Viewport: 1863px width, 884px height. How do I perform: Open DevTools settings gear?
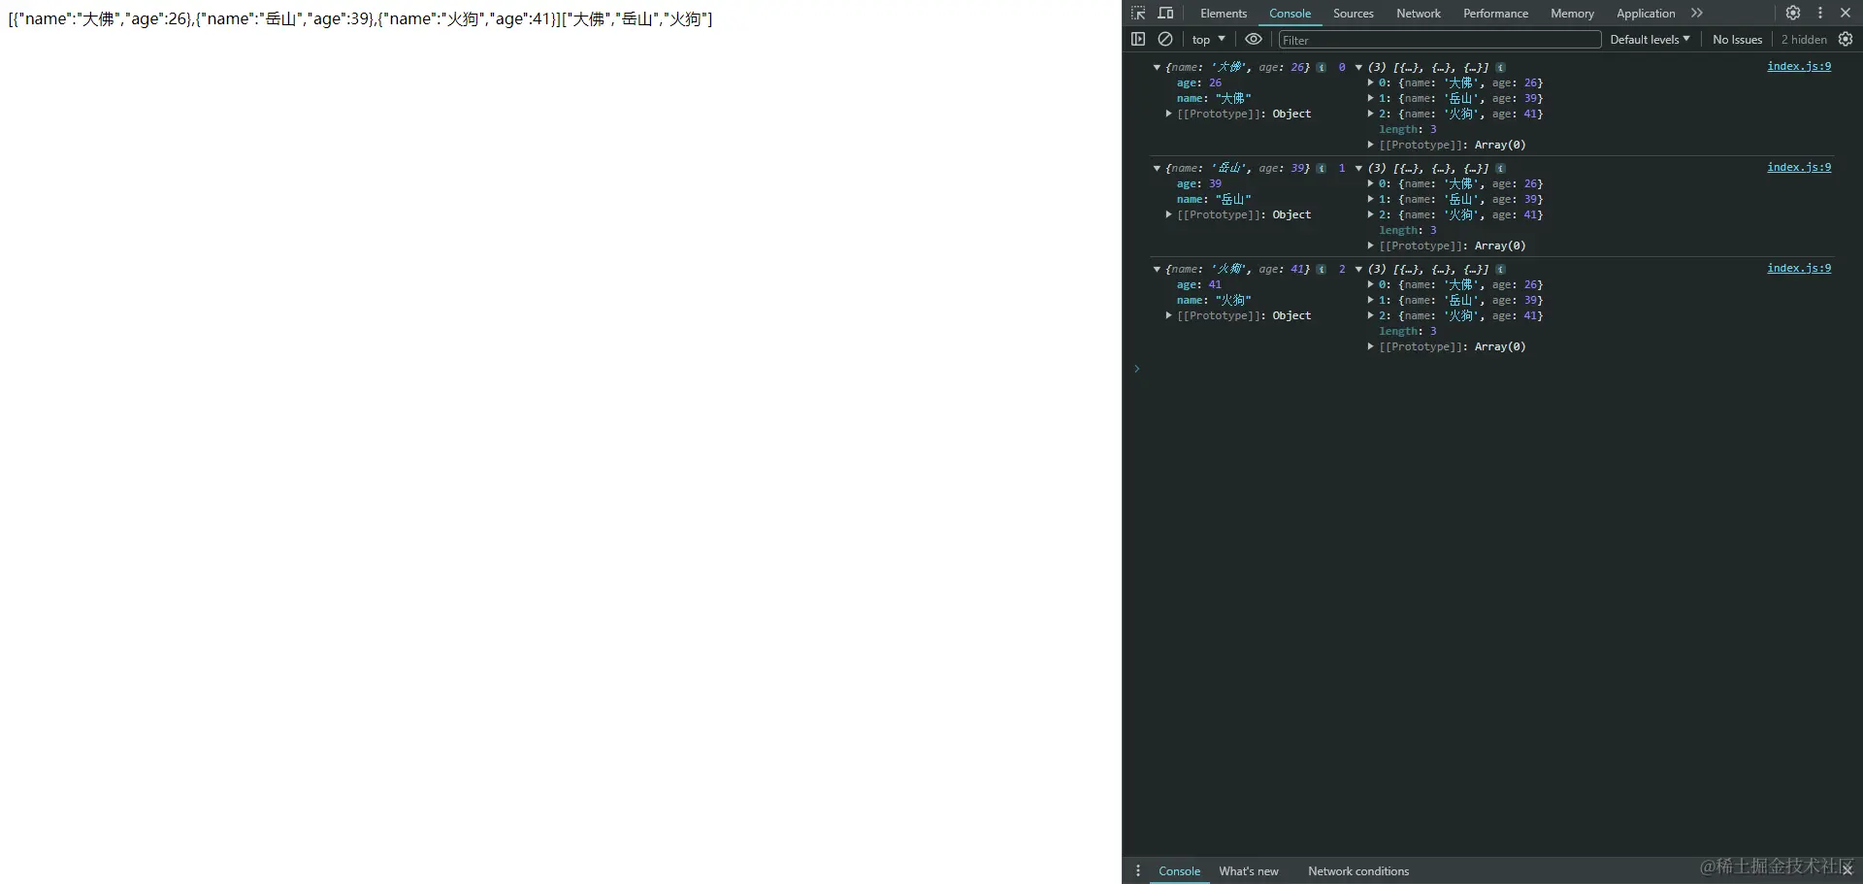coord(1794,13)
